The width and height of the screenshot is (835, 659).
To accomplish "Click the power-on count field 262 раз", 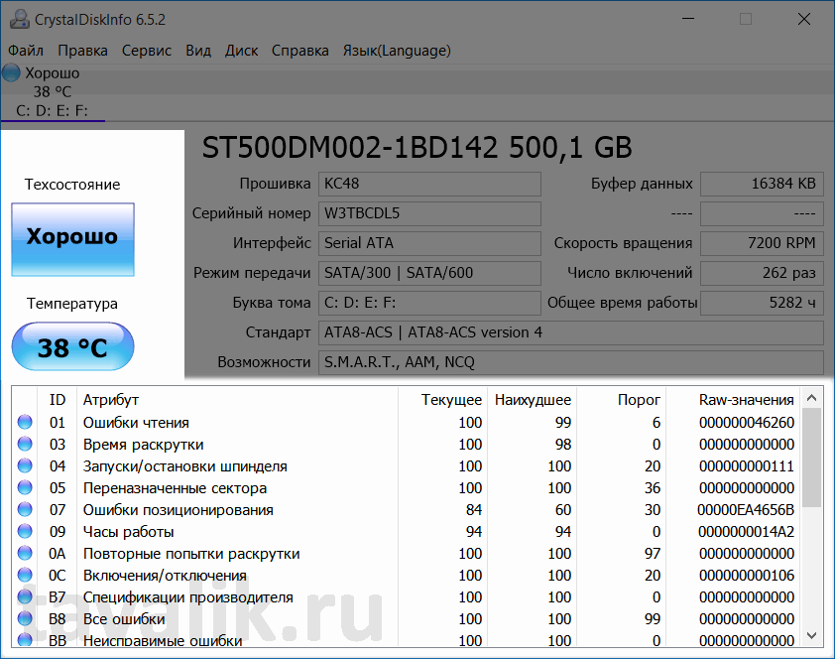I will click(762, 273).
